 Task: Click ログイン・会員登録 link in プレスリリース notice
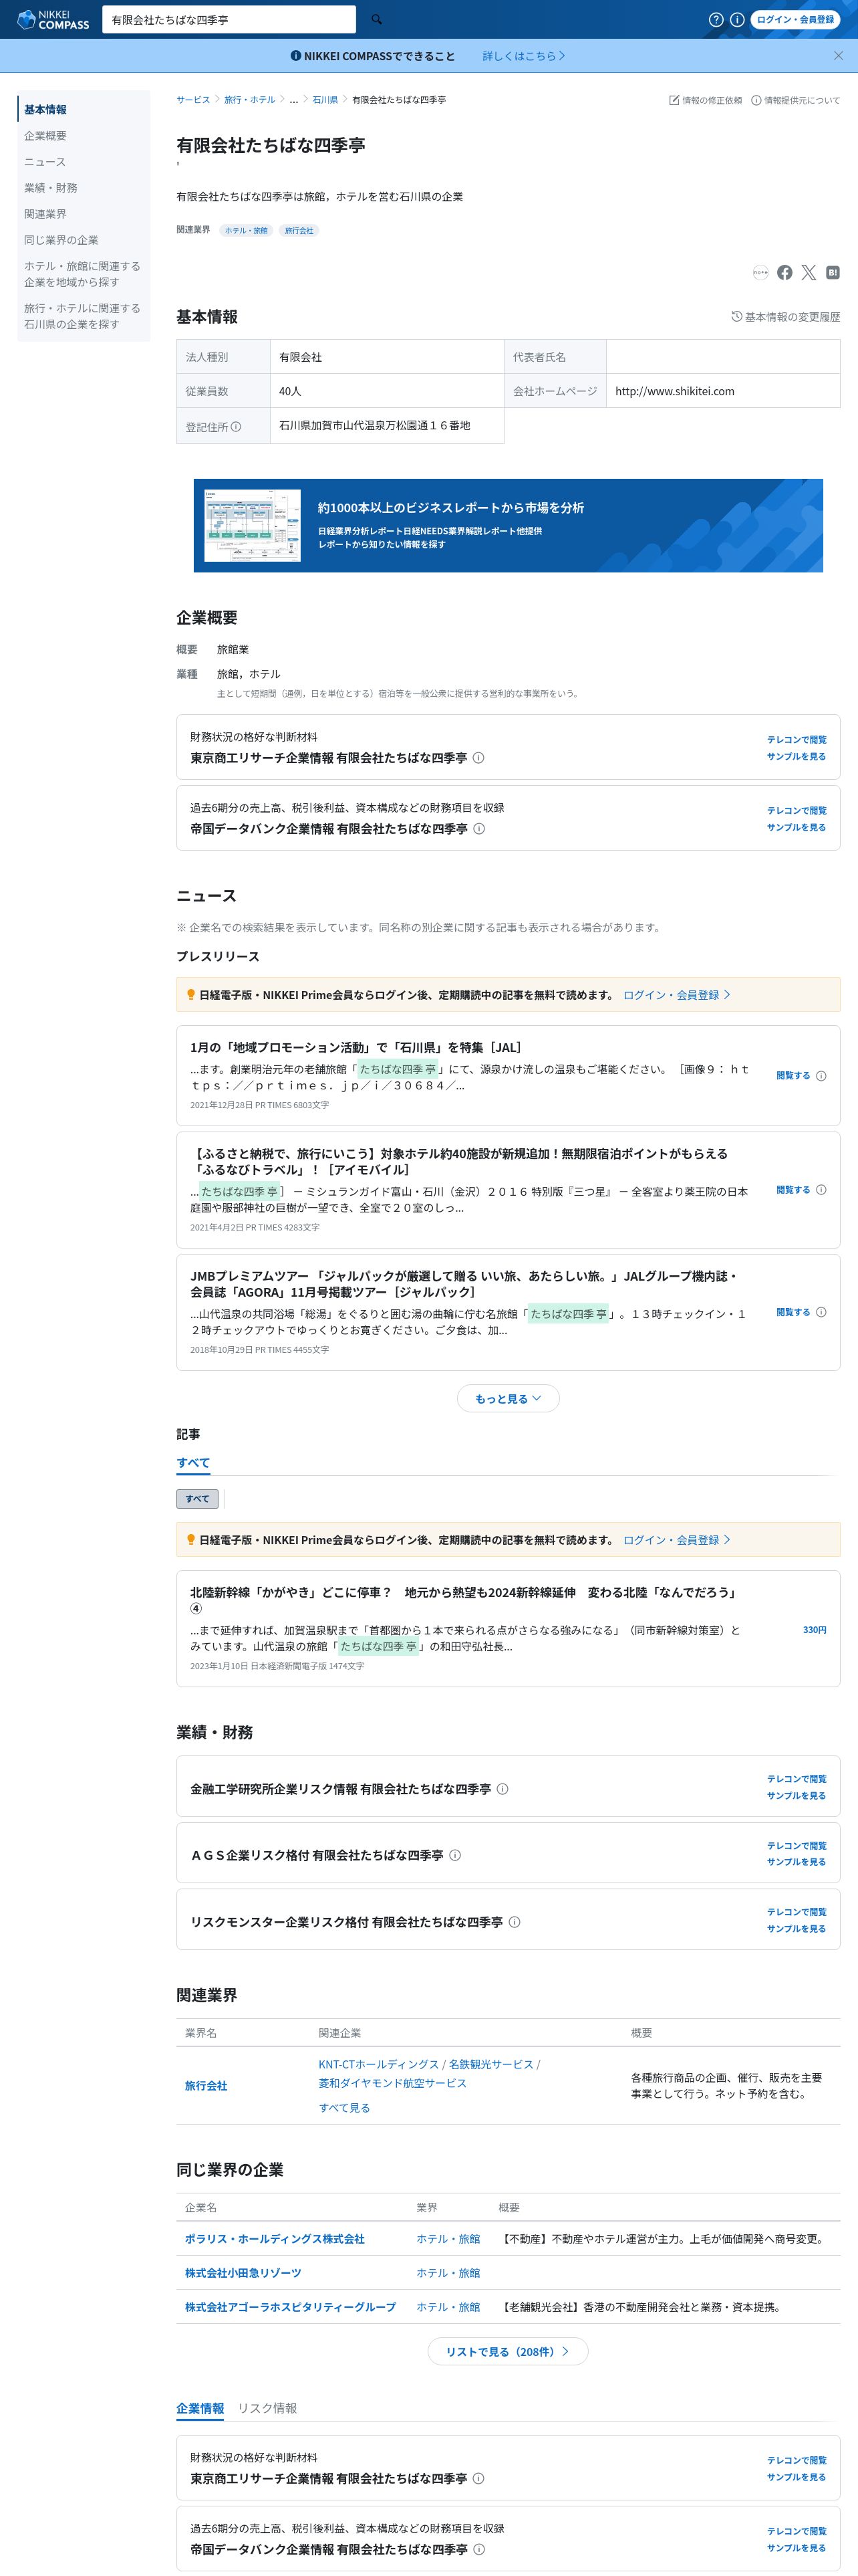[x=676, y=995]
